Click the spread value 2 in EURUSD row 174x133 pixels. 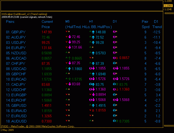(x=145, y=116)
